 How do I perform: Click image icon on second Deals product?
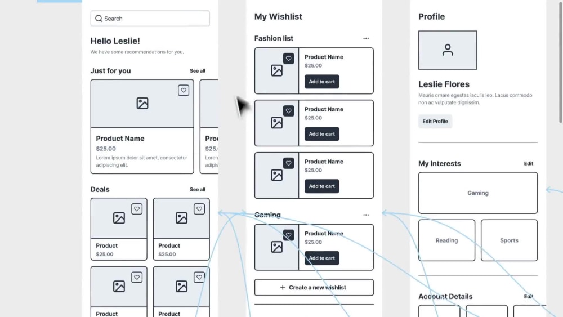(181, 218)
